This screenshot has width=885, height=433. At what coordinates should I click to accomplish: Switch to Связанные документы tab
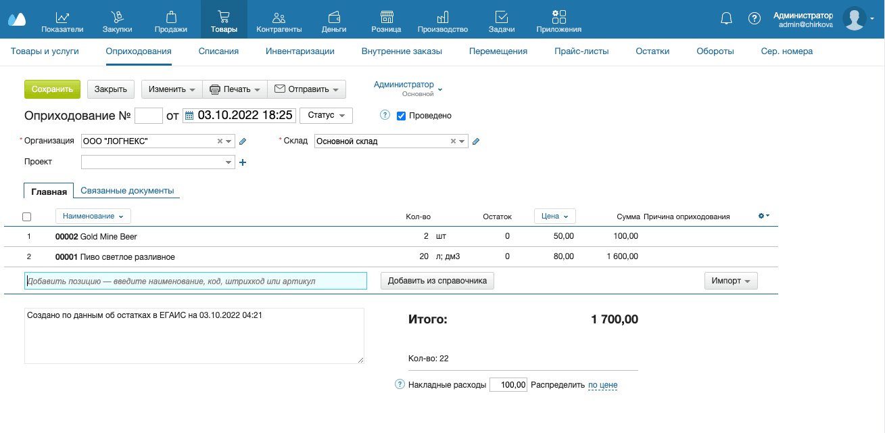point(127,191)
